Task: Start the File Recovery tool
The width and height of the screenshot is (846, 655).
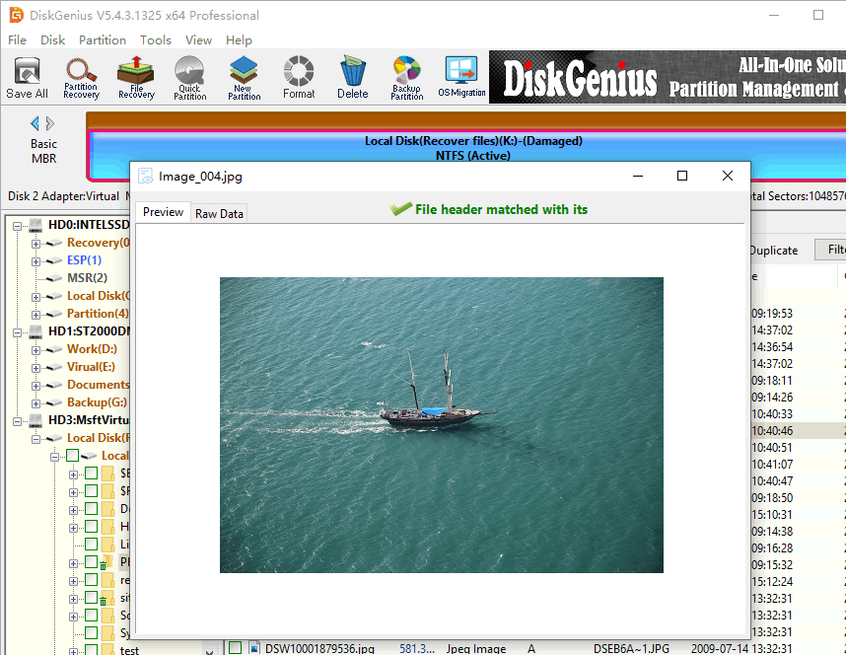Action: (x=136, y=77)
